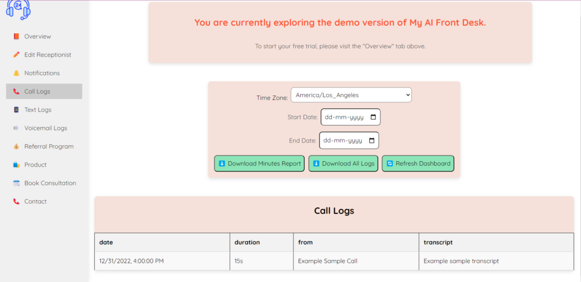Click the speaker icon beside Voicemail Logs
This screenshot has height=282, width=581.
[x=16, y=128]
